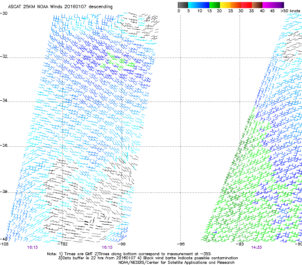The image size is (302, 265).
Task: Click the "40" label under the color scale
Action: pyautogui.click(x=262, y=11)
